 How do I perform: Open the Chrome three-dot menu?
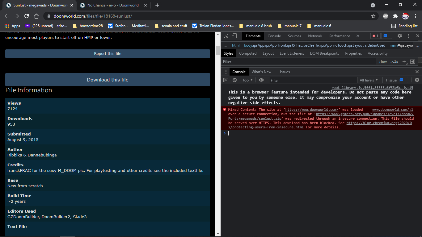click(x=415, y=16)
